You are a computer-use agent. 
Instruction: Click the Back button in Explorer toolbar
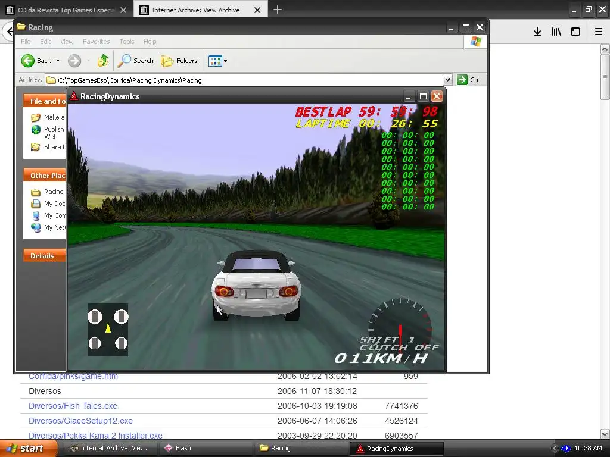pyautogui.click(x=36, y=61)
